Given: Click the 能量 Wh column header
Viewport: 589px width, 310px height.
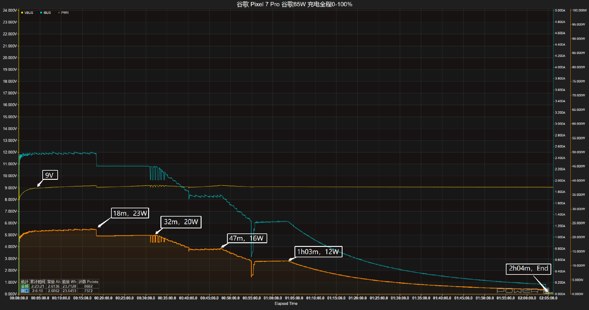Looking at the screenshot, I should [69, 282].
